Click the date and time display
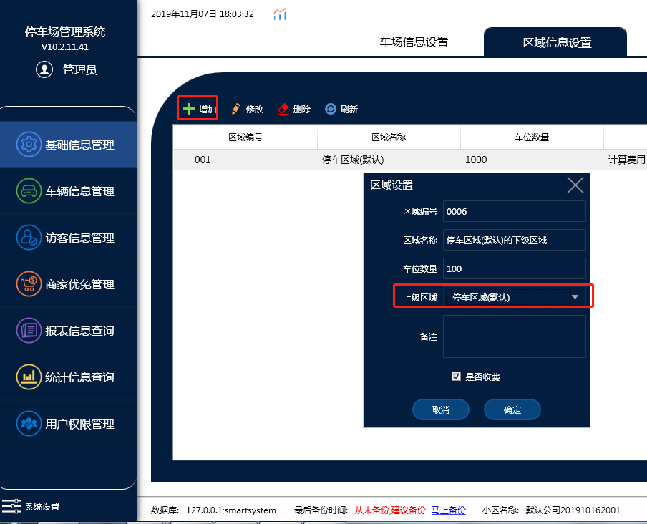 point(202,14)
